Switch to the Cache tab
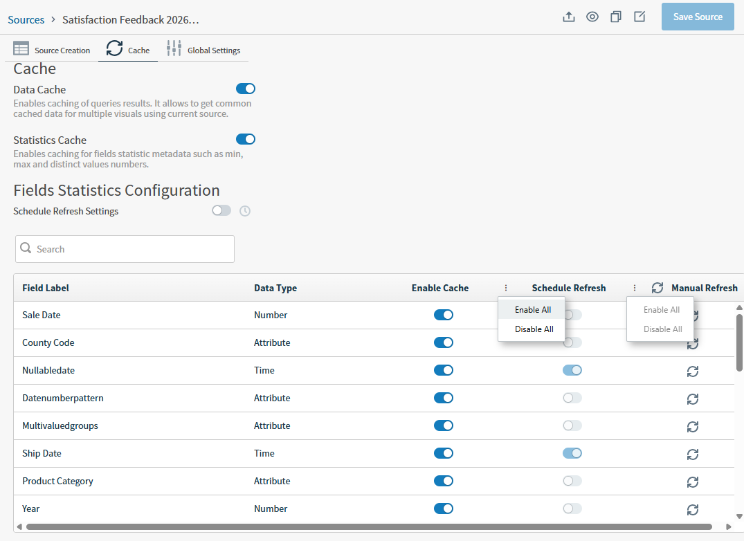Image resolution: width=744 pixels, height=541 pixels. [128, 49]
